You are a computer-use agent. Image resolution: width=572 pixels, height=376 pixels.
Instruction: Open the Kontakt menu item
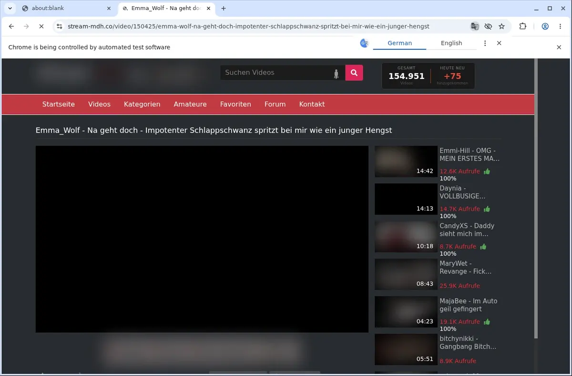pyautogui.click(x=312, y=104)
